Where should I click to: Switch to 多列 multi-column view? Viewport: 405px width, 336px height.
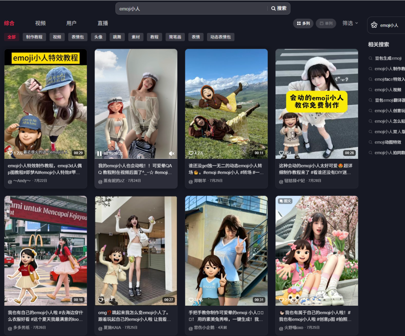point(303,24)
